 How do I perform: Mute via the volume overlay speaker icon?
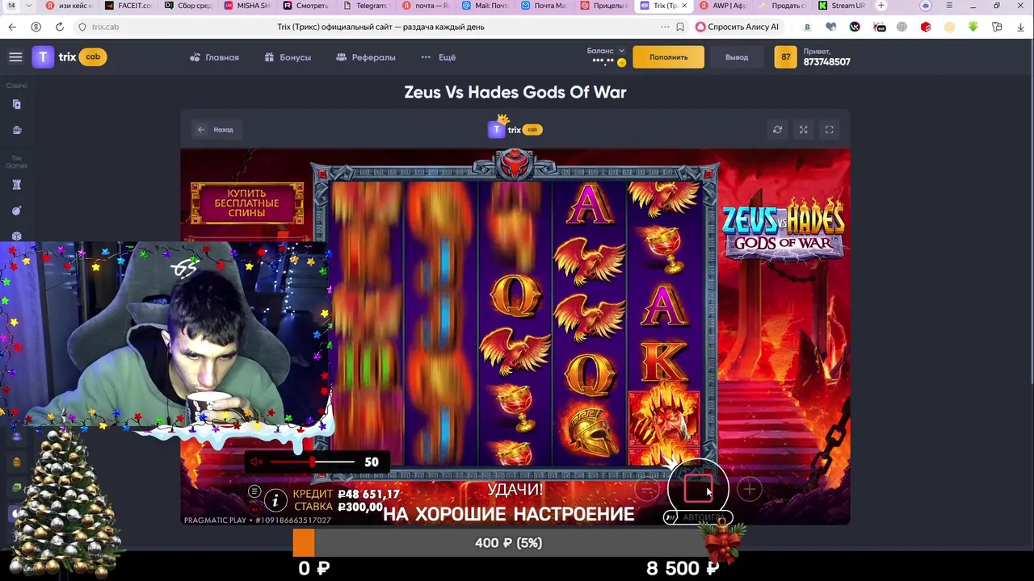256,462
